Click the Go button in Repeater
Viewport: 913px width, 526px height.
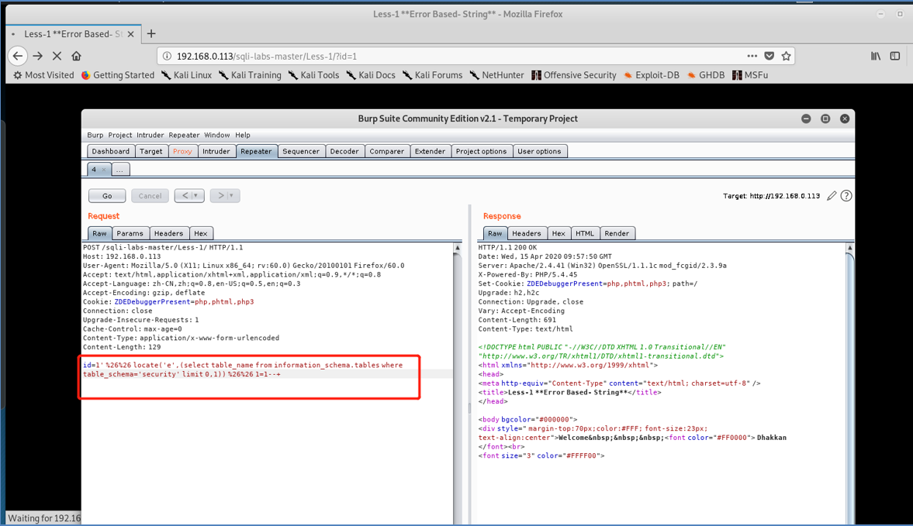106,195
